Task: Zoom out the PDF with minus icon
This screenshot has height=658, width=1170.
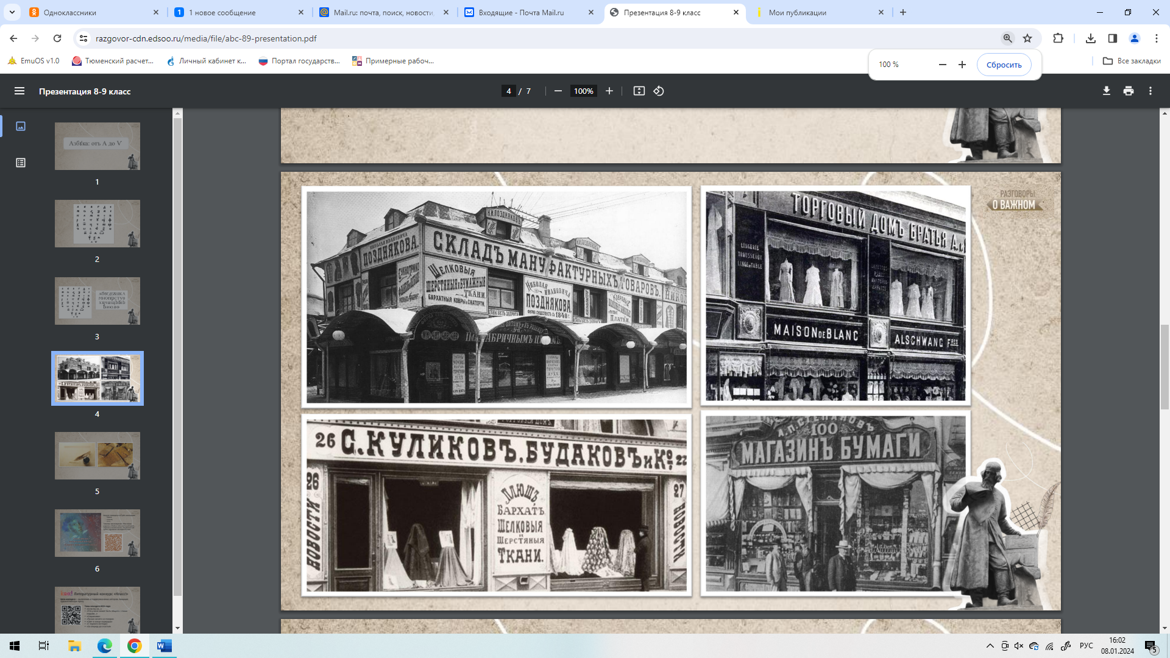Action: pos(558,91)
